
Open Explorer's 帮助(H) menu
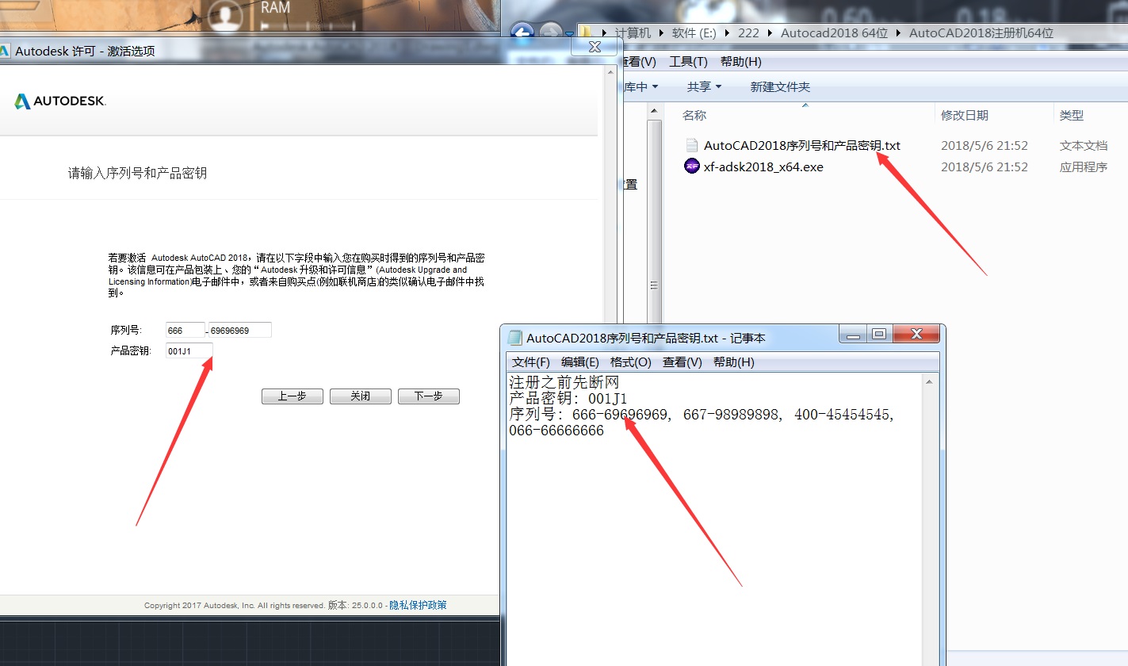point(740,62)
